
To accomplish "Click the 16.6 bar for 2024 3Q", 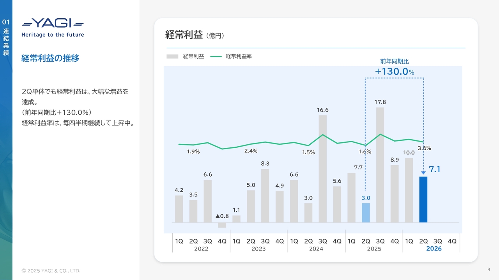I will (323, 168).
